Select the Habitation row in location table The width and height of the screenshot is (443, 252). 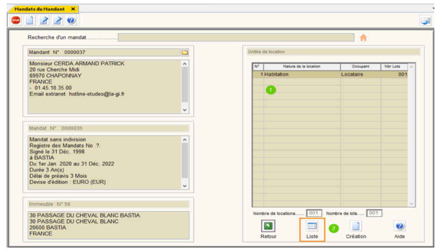302,74
